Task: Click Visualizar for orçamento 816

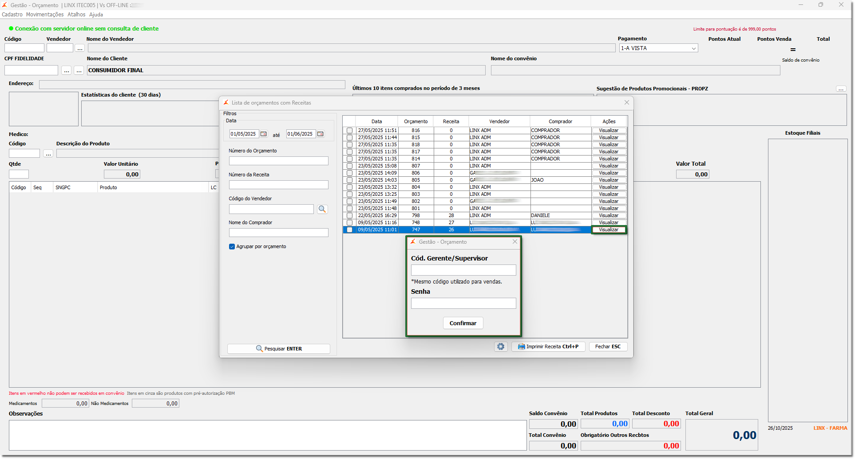Action: [x=609, y=130]
